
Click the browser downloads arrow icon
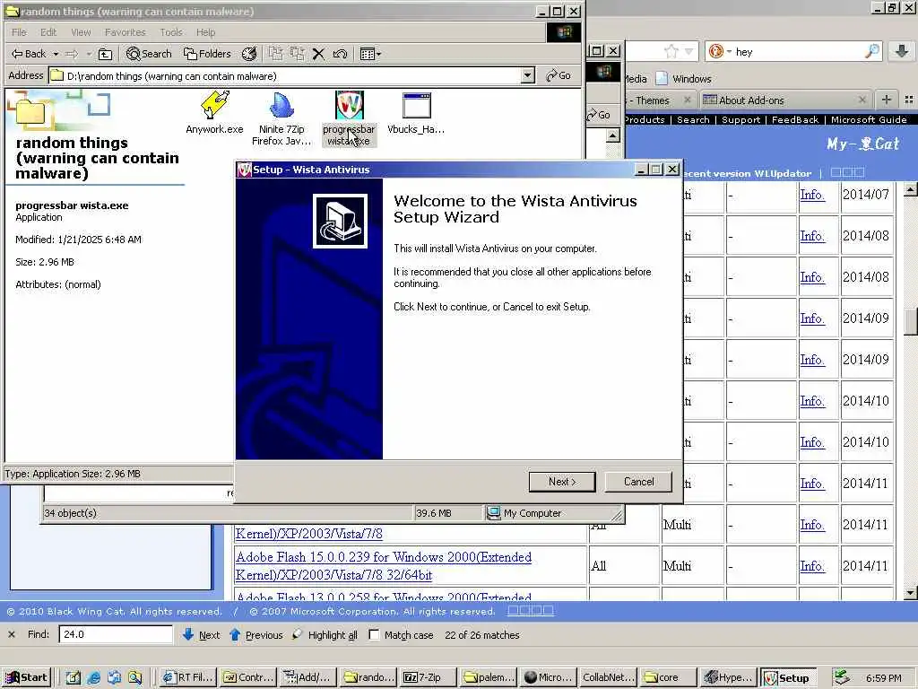[902, 51]
